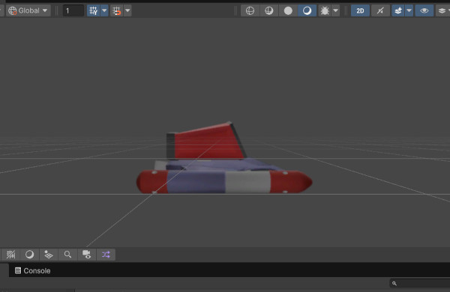Click the crossed grid icon in bottom toolbar

11,255
